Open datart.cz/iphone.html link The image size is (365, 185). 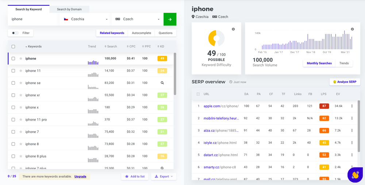[x=221, y=155]
